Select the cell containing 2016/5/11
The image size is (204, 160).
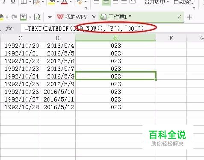coord(58,99)
